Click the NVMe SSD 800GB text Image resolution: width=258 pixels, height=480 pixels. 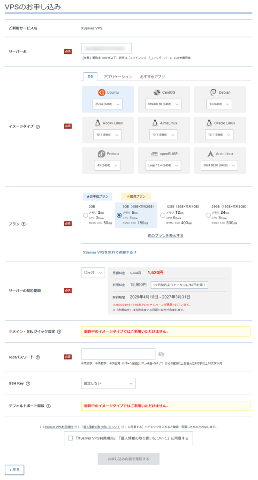(x=224, y=223)
